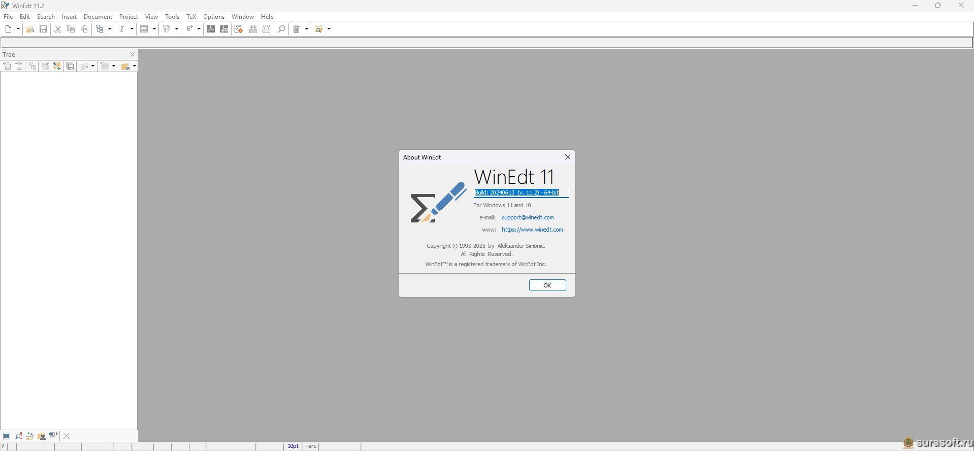Close the About WinEdt dialog
Screen dimensions: 974x451
(568, 157)
